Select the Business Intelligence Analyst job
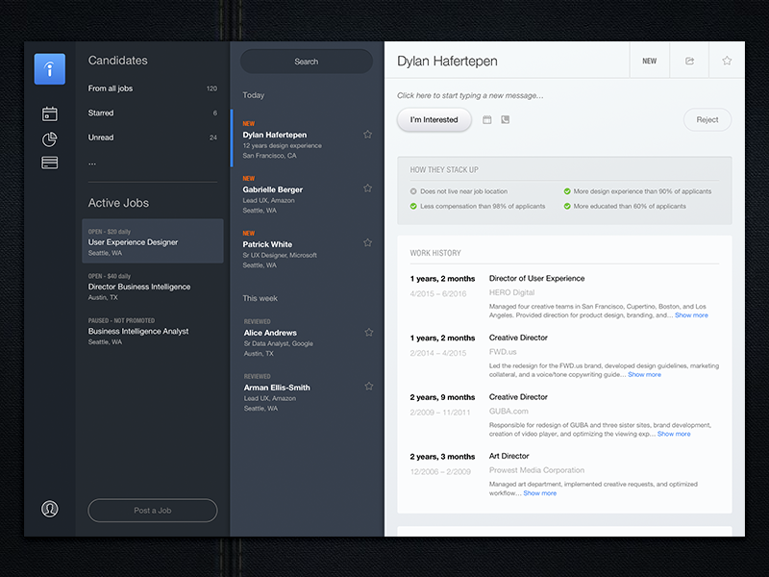This screenshot has width=769, height=577. pyautogui.click(x=153, y=331)
